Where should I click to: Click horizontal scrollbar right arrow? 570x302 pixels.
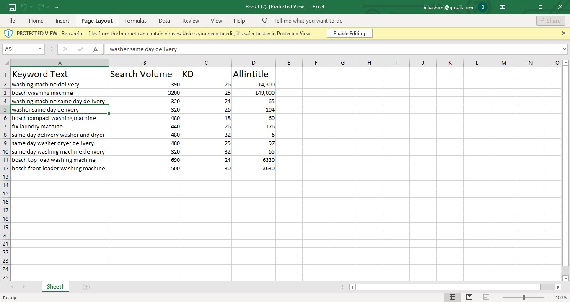[558, 287]
